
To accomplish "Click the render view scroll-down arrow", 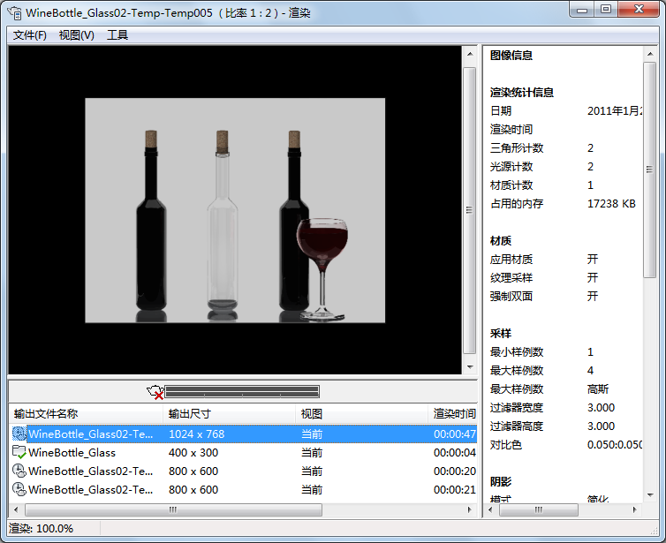I will tap(470, 366).
